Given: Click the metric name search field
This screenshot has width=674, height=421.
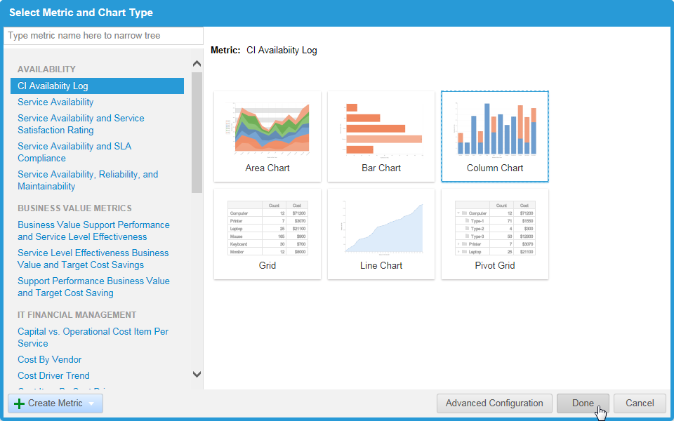Looking at the screenshot, I should pos(103,35).
